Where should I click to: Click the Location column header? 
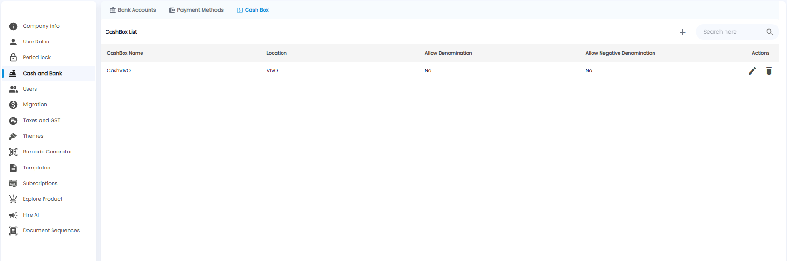click(x=276, y=53)
